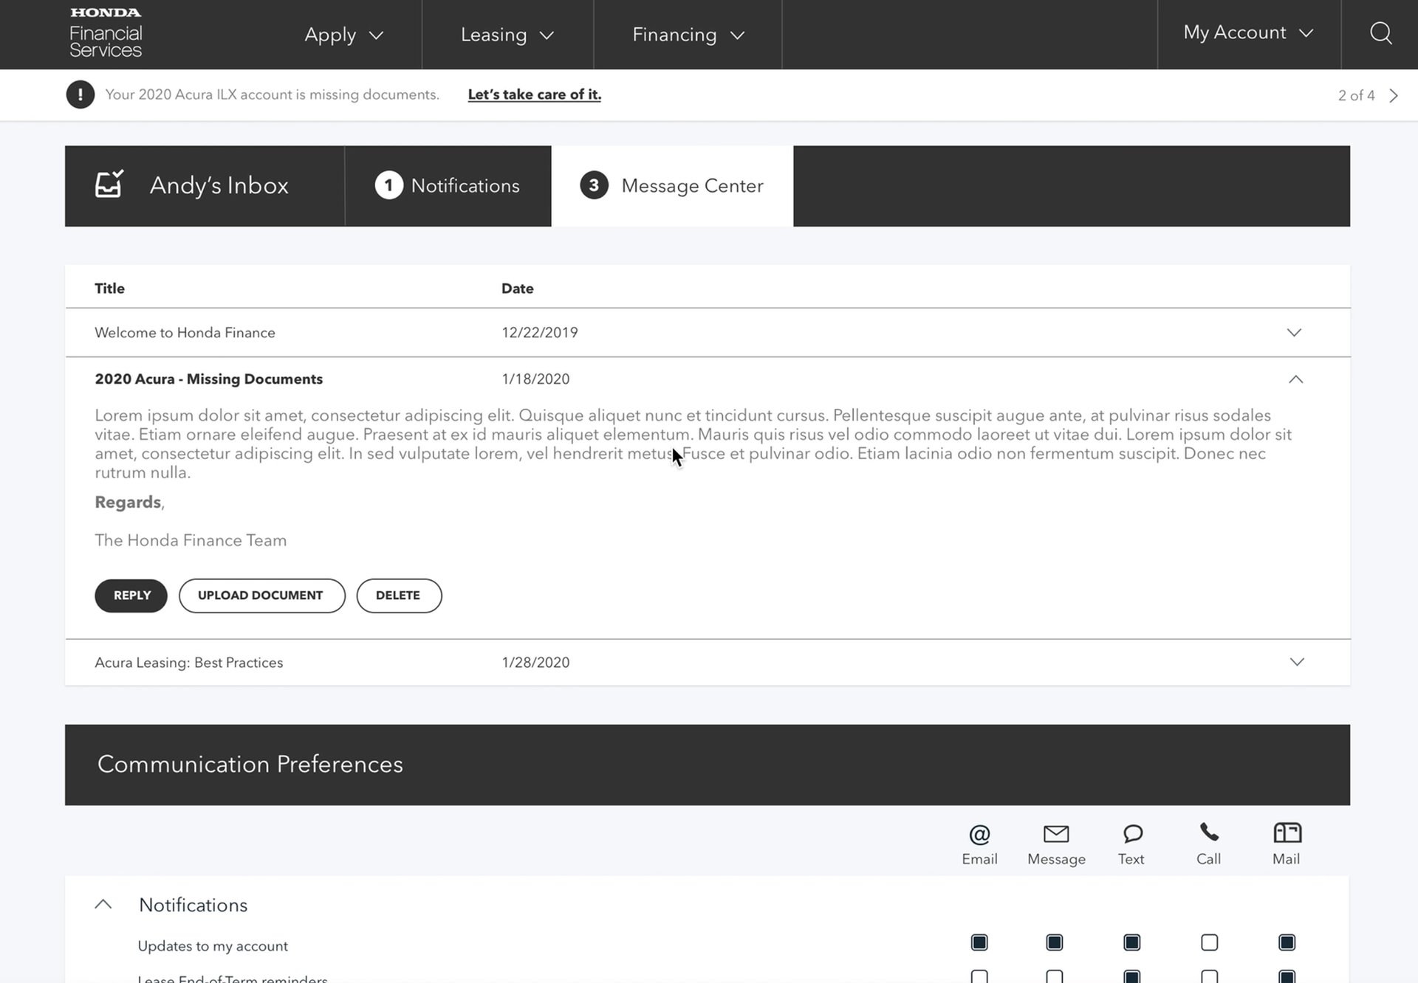Click the Notifications count badge 1
The image size is (1418, 983).
[388, 185]
